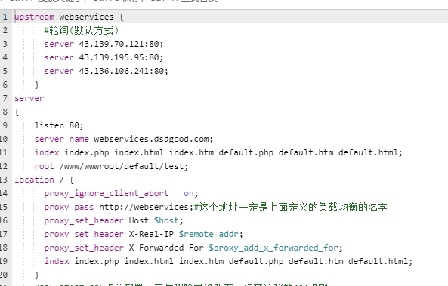Click 'X-Real-IP' header name
448x286 pixels.
[x=151, y=235]
